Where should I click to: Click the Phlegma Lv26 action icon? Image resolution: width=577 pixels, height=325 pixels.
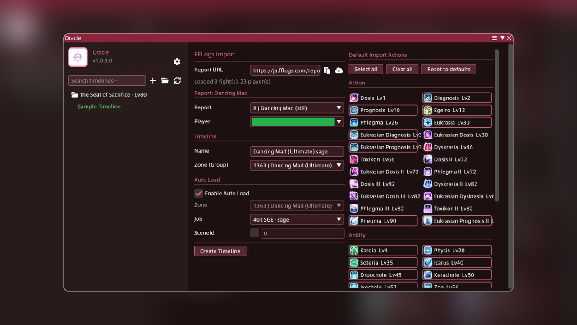pos(354,122)
